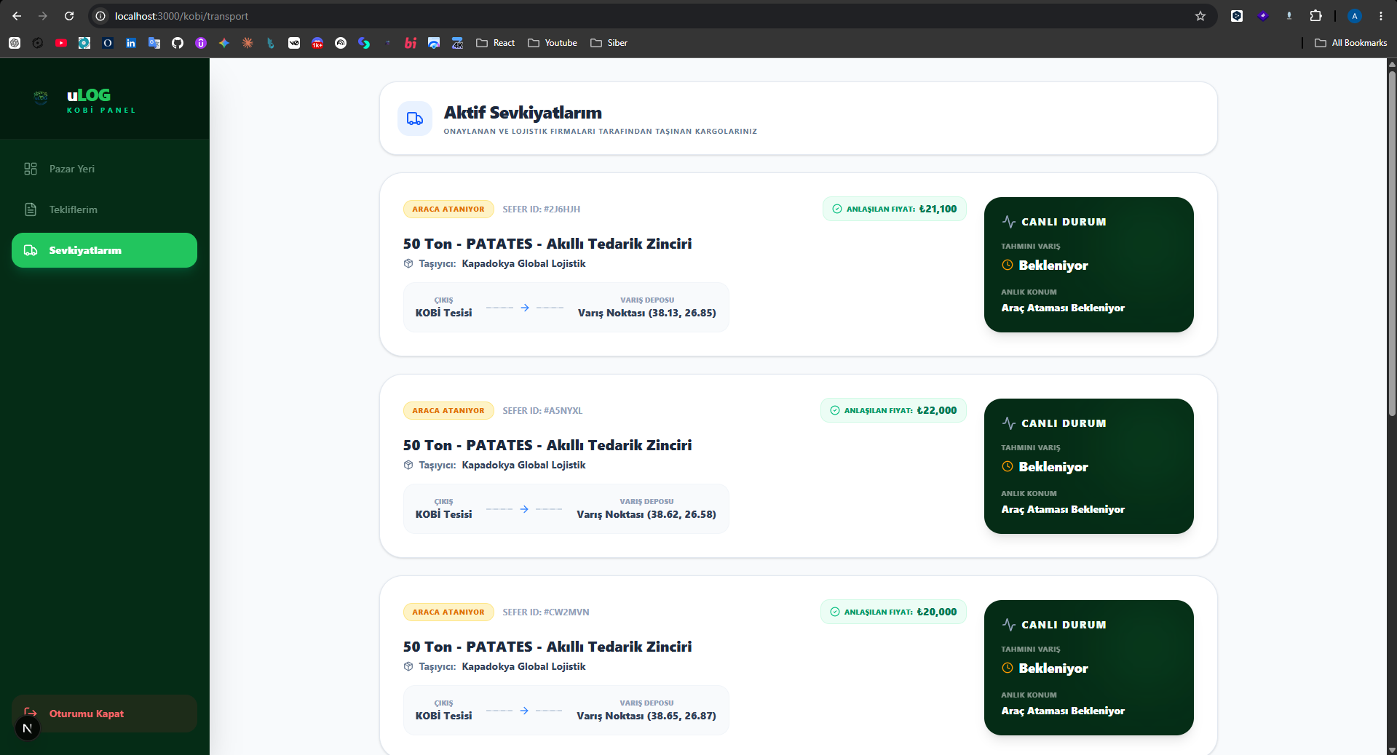Click the page title Aktif Sevkiyatlarım
This screenshot has width=1397, height=755.
coord(523,113)
